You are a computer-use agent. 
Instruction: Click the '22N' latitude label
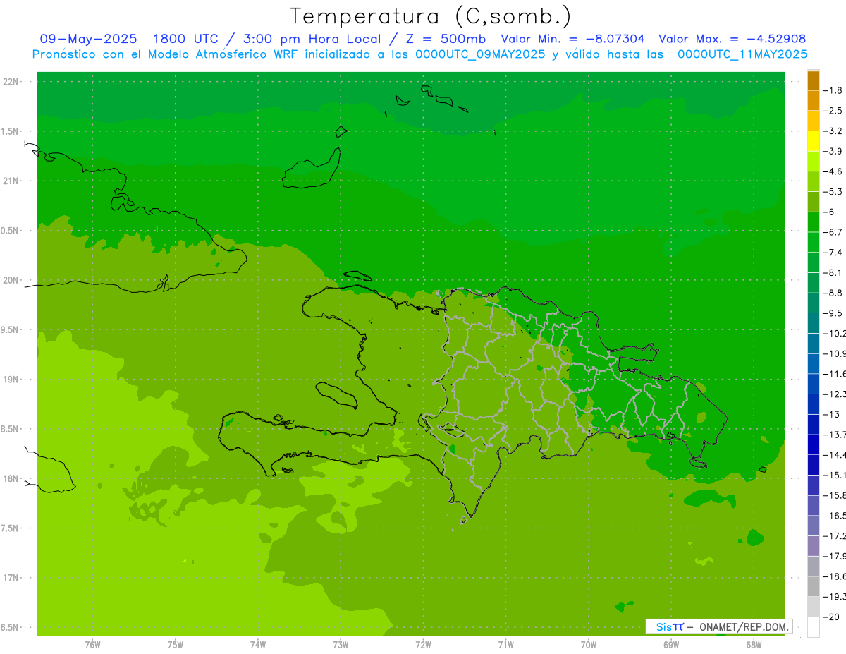click(12, 82)
